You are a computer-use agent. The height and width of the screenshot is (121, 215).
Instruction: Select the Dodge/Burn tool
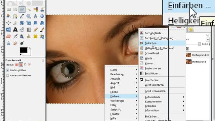(22, 43)
